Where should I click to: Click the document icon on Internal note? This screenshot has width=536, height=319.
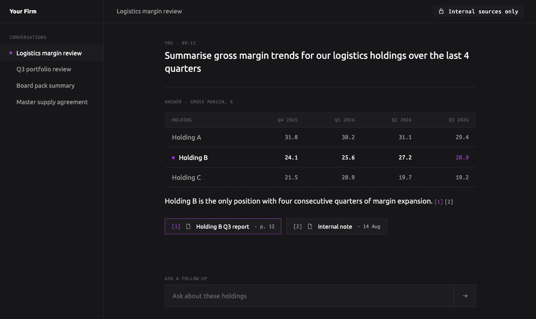pos(309,226)
